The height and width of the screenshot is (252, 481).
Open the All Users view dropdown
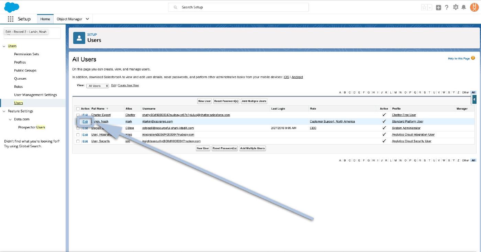coord(98,86)
